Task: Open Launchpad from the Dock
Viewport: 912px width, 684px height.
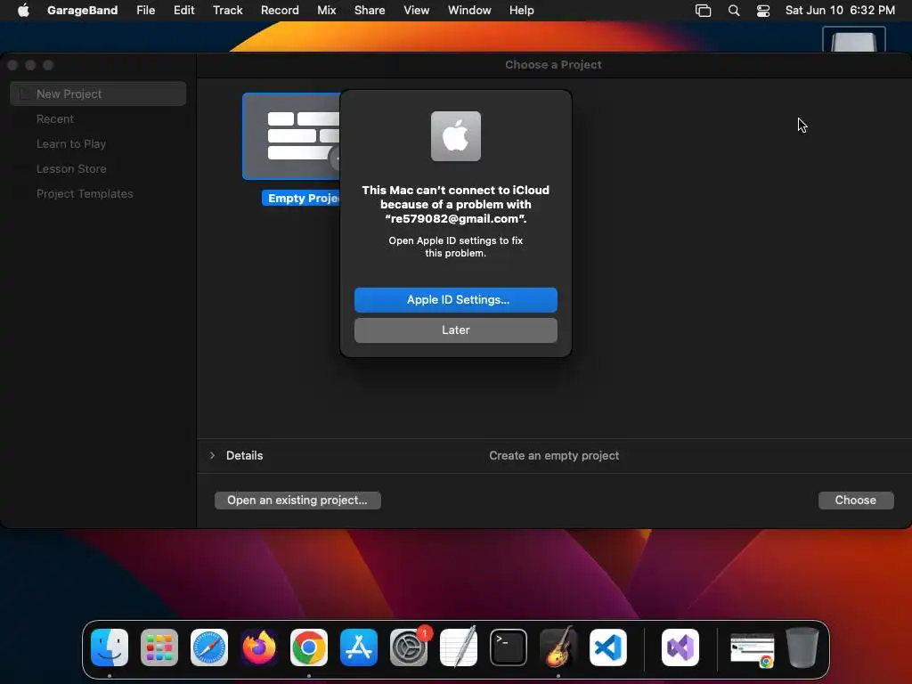Action: (x=159, y=647)
